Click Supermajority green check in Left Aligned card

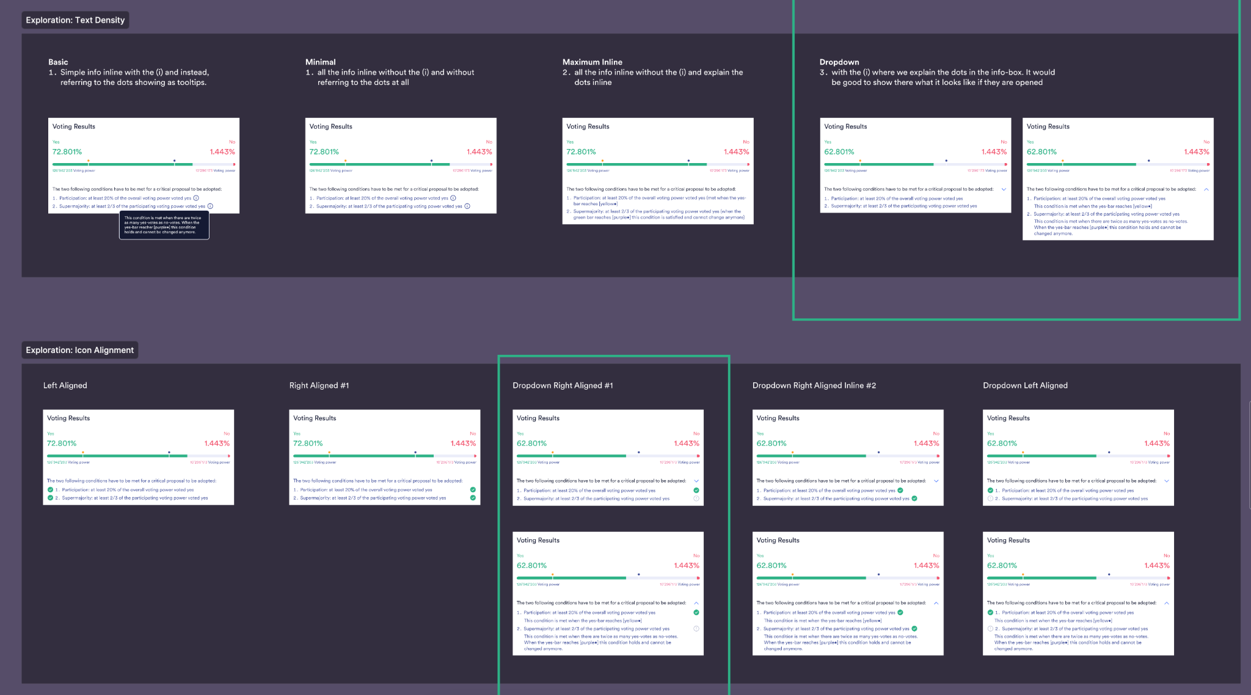[x=51, y=498]
